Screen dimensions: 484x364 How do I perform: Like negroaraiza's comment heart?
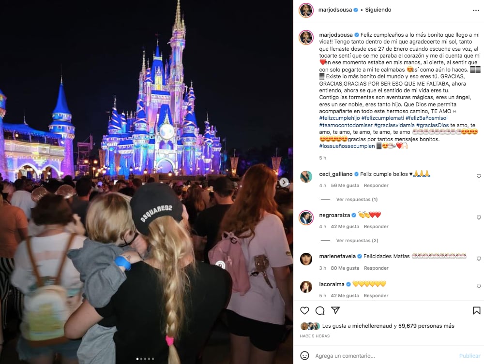479,218
